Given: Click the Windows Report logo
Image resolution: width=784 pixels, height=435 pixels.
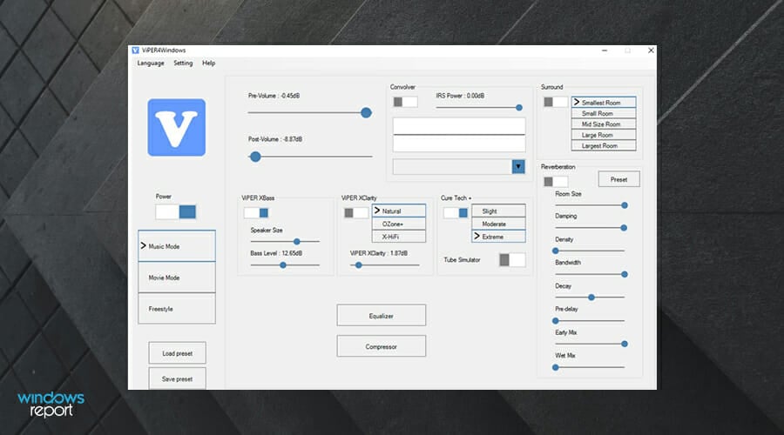Looking at the screenshot, I should 51,405.
